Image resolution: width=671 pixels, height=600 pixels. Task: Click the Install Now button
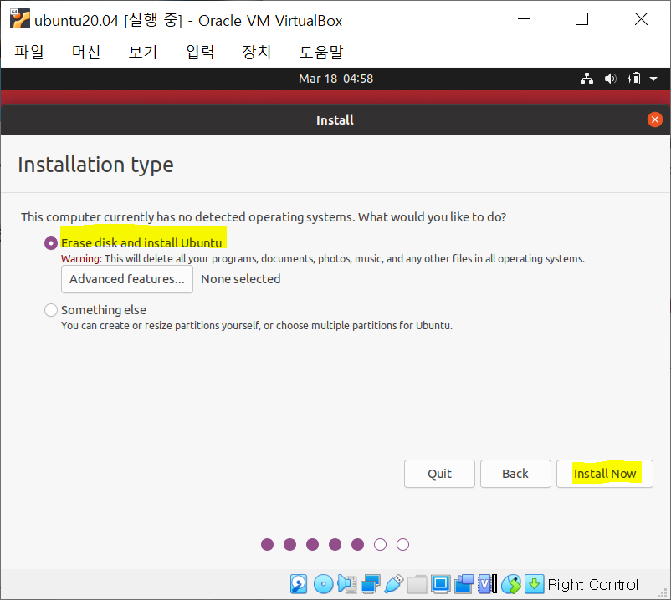coord(605,474)
